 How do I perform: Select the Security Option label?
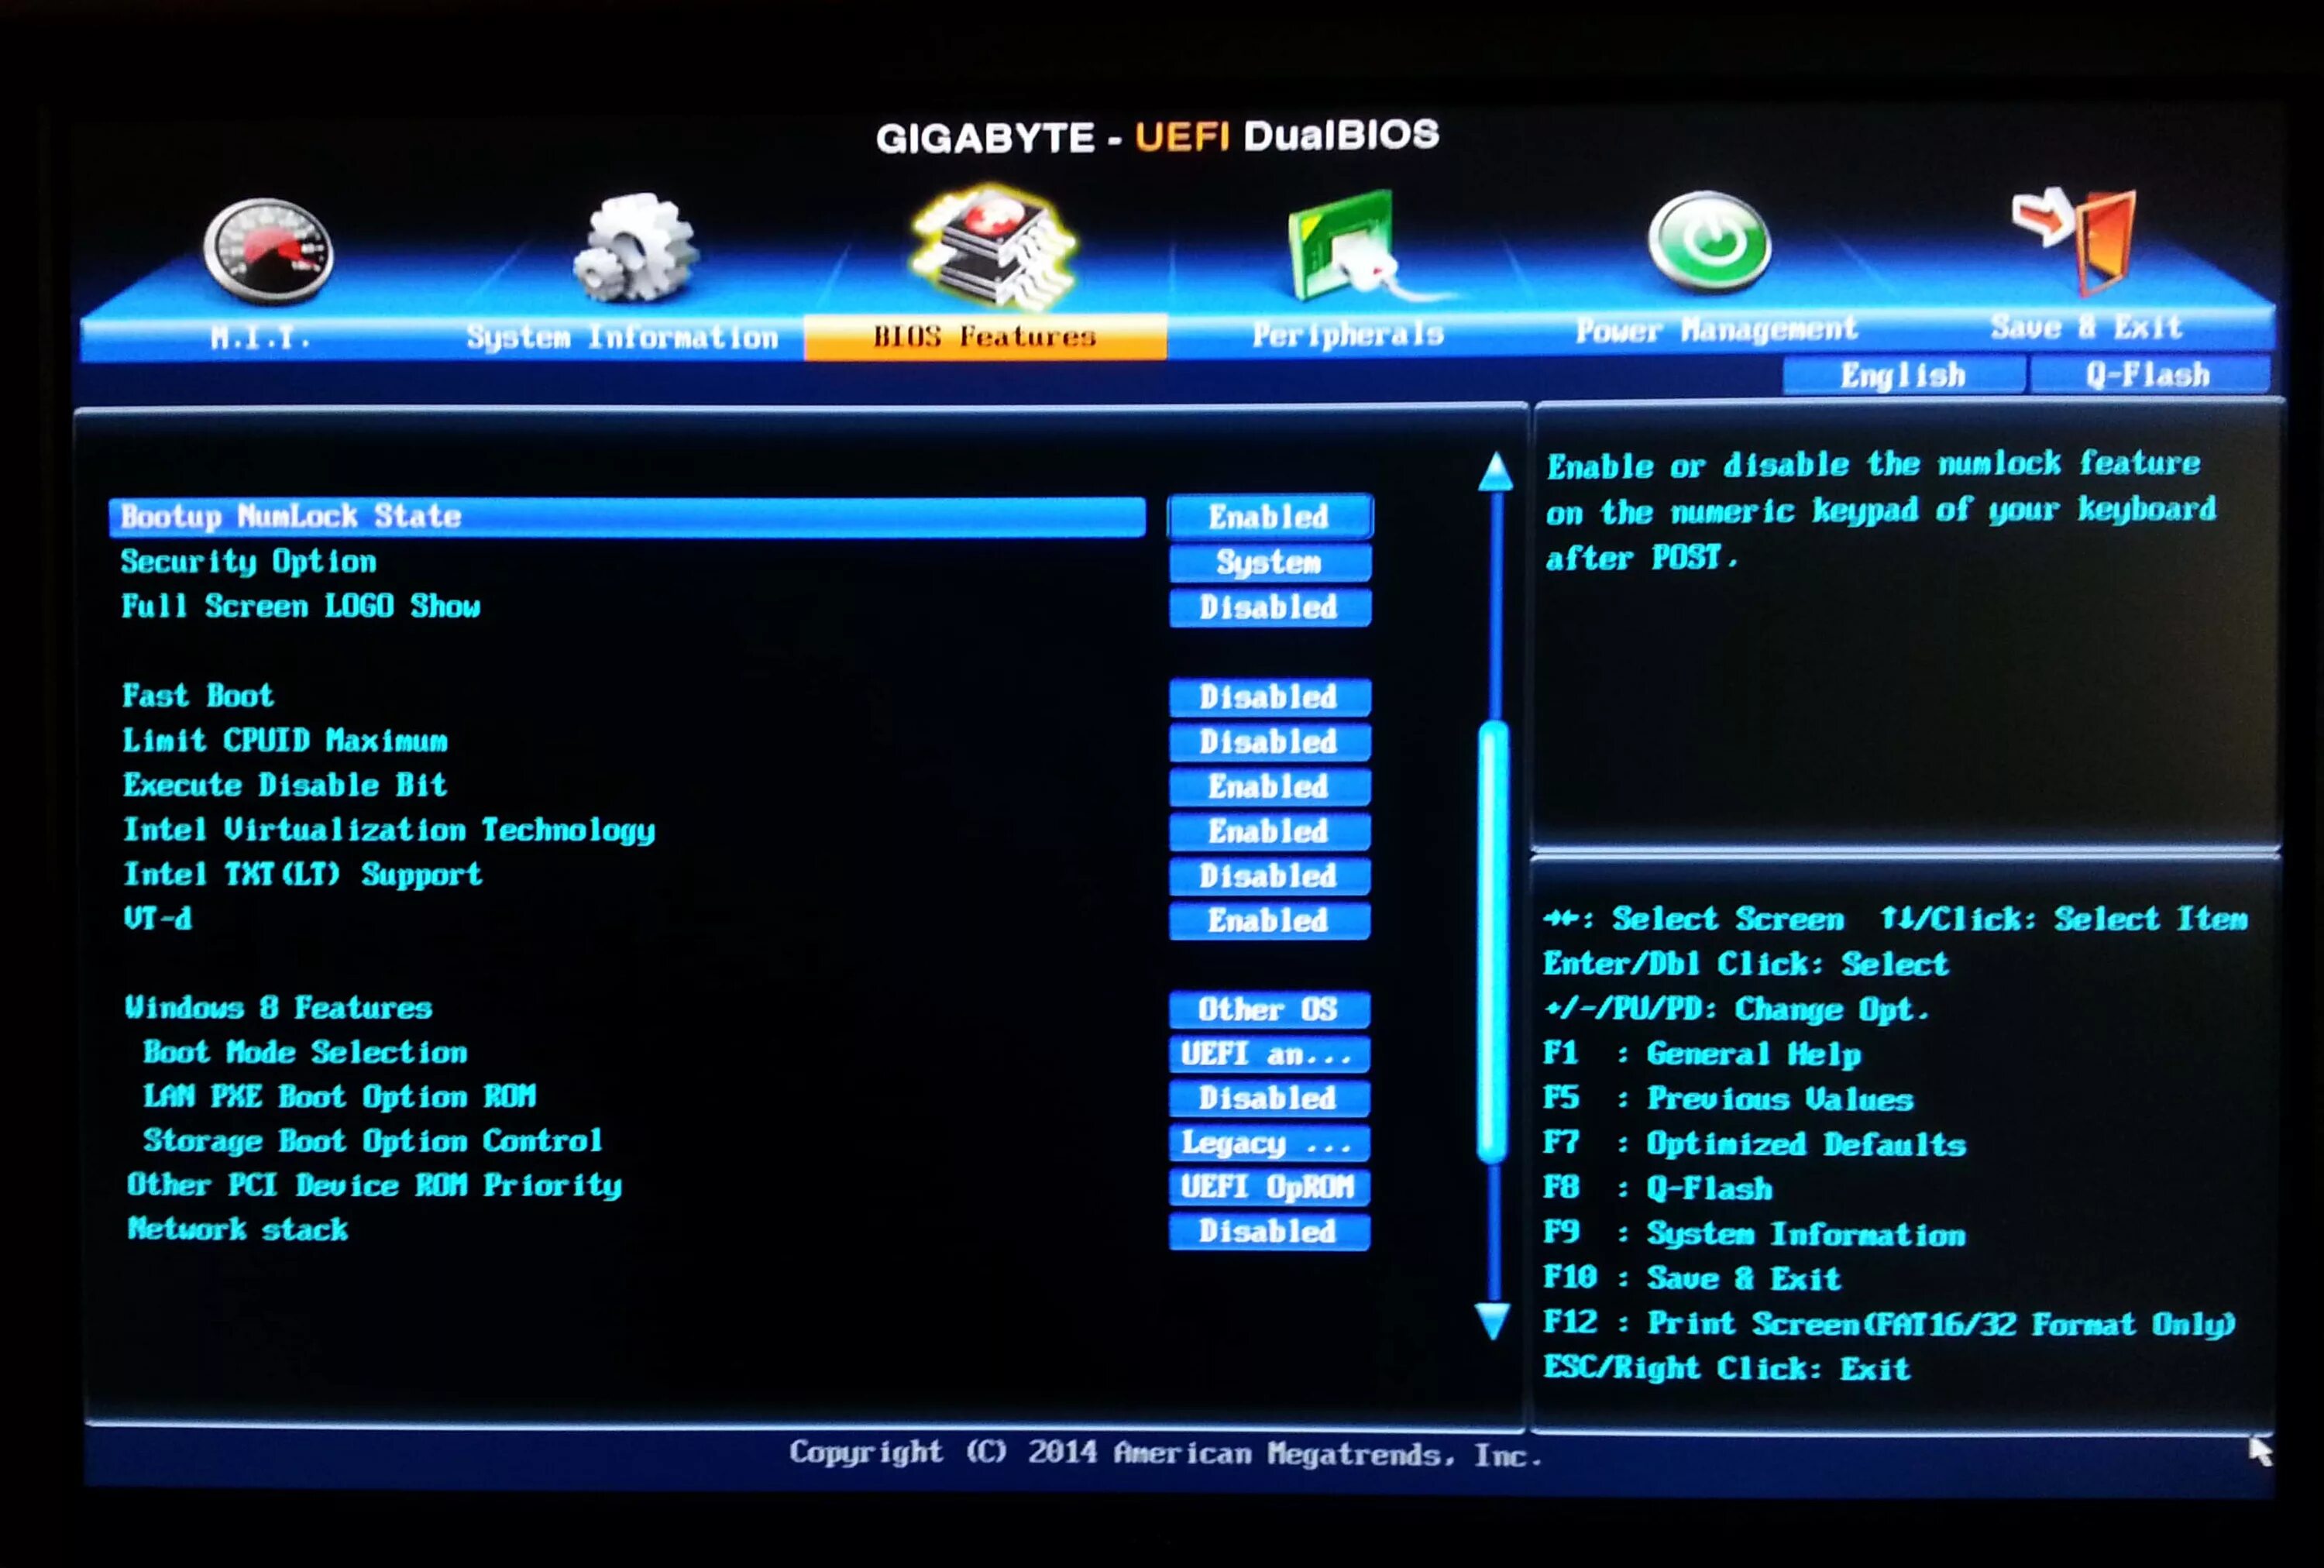[x=249, y=562]
